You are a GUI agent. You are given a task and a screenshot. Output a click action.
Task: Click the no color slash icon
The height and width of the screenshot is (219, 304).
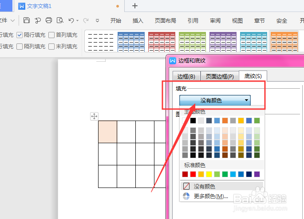(186, 186)
